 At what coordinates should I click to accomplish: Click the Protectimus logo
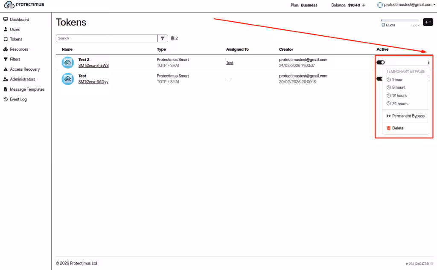coord(24,5)
